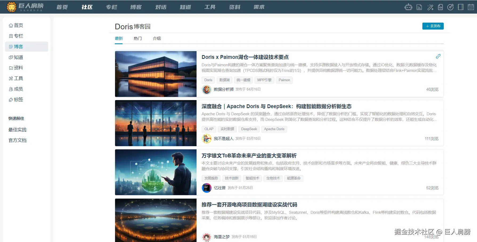Go to 官方文档 quick link
477x242 pixels.
(x=17, y=140)
